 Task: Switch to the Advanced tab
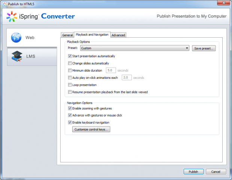pos(118,35)
